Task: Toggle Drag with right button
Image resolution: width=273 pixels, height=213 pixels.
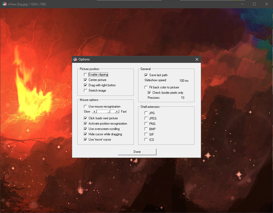Action: (x=85, y=85)
